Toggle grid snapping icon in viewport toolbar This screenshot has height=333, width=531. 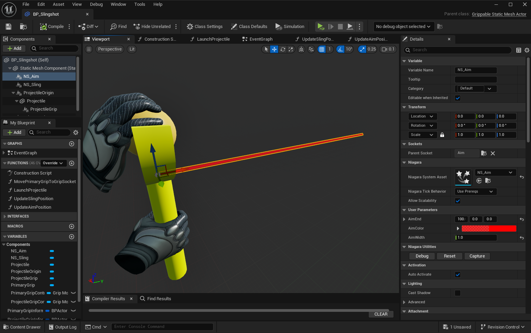pos(322,49)
